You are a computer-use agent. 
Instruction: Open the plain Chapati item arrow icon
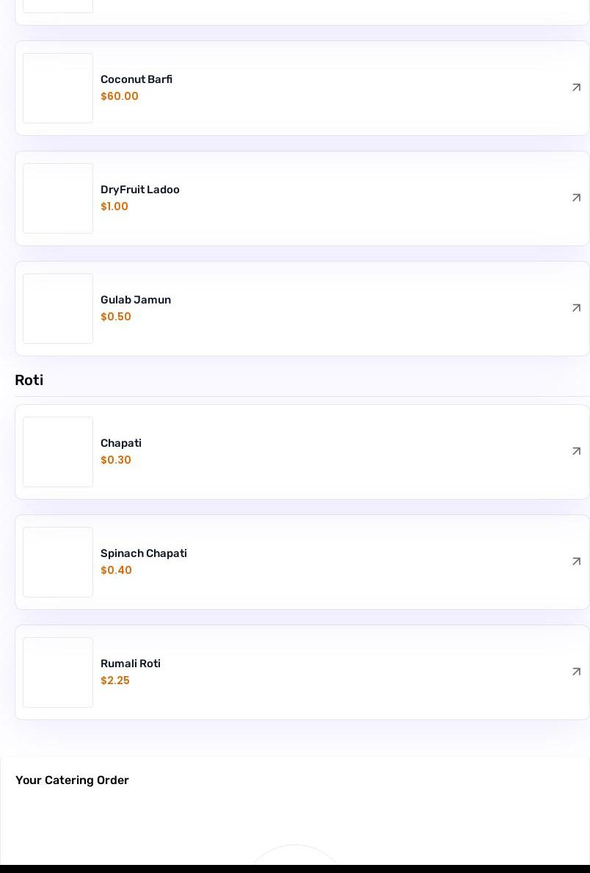[576, 451]
